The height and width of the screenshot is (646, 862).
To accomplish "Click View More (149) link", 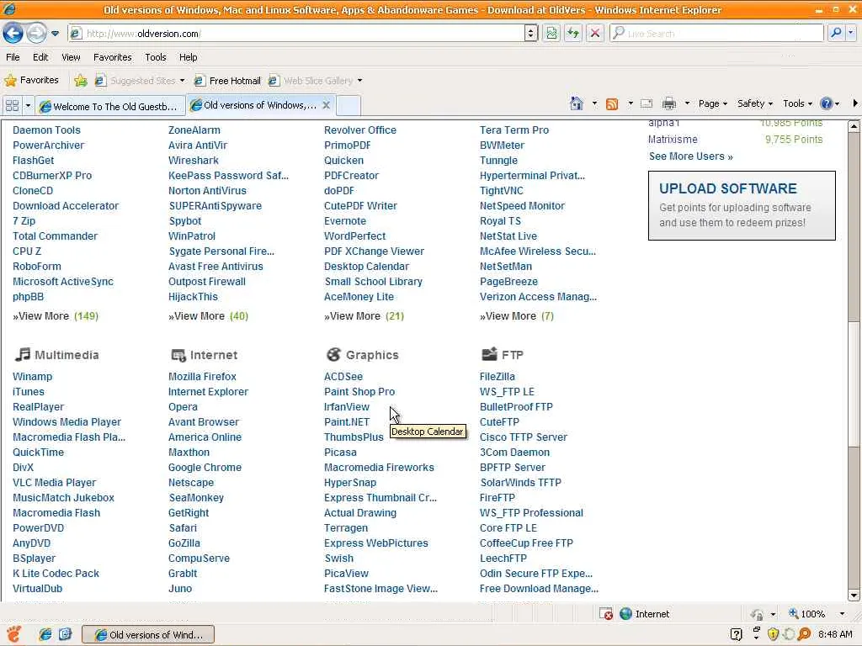I will point(56,316).
